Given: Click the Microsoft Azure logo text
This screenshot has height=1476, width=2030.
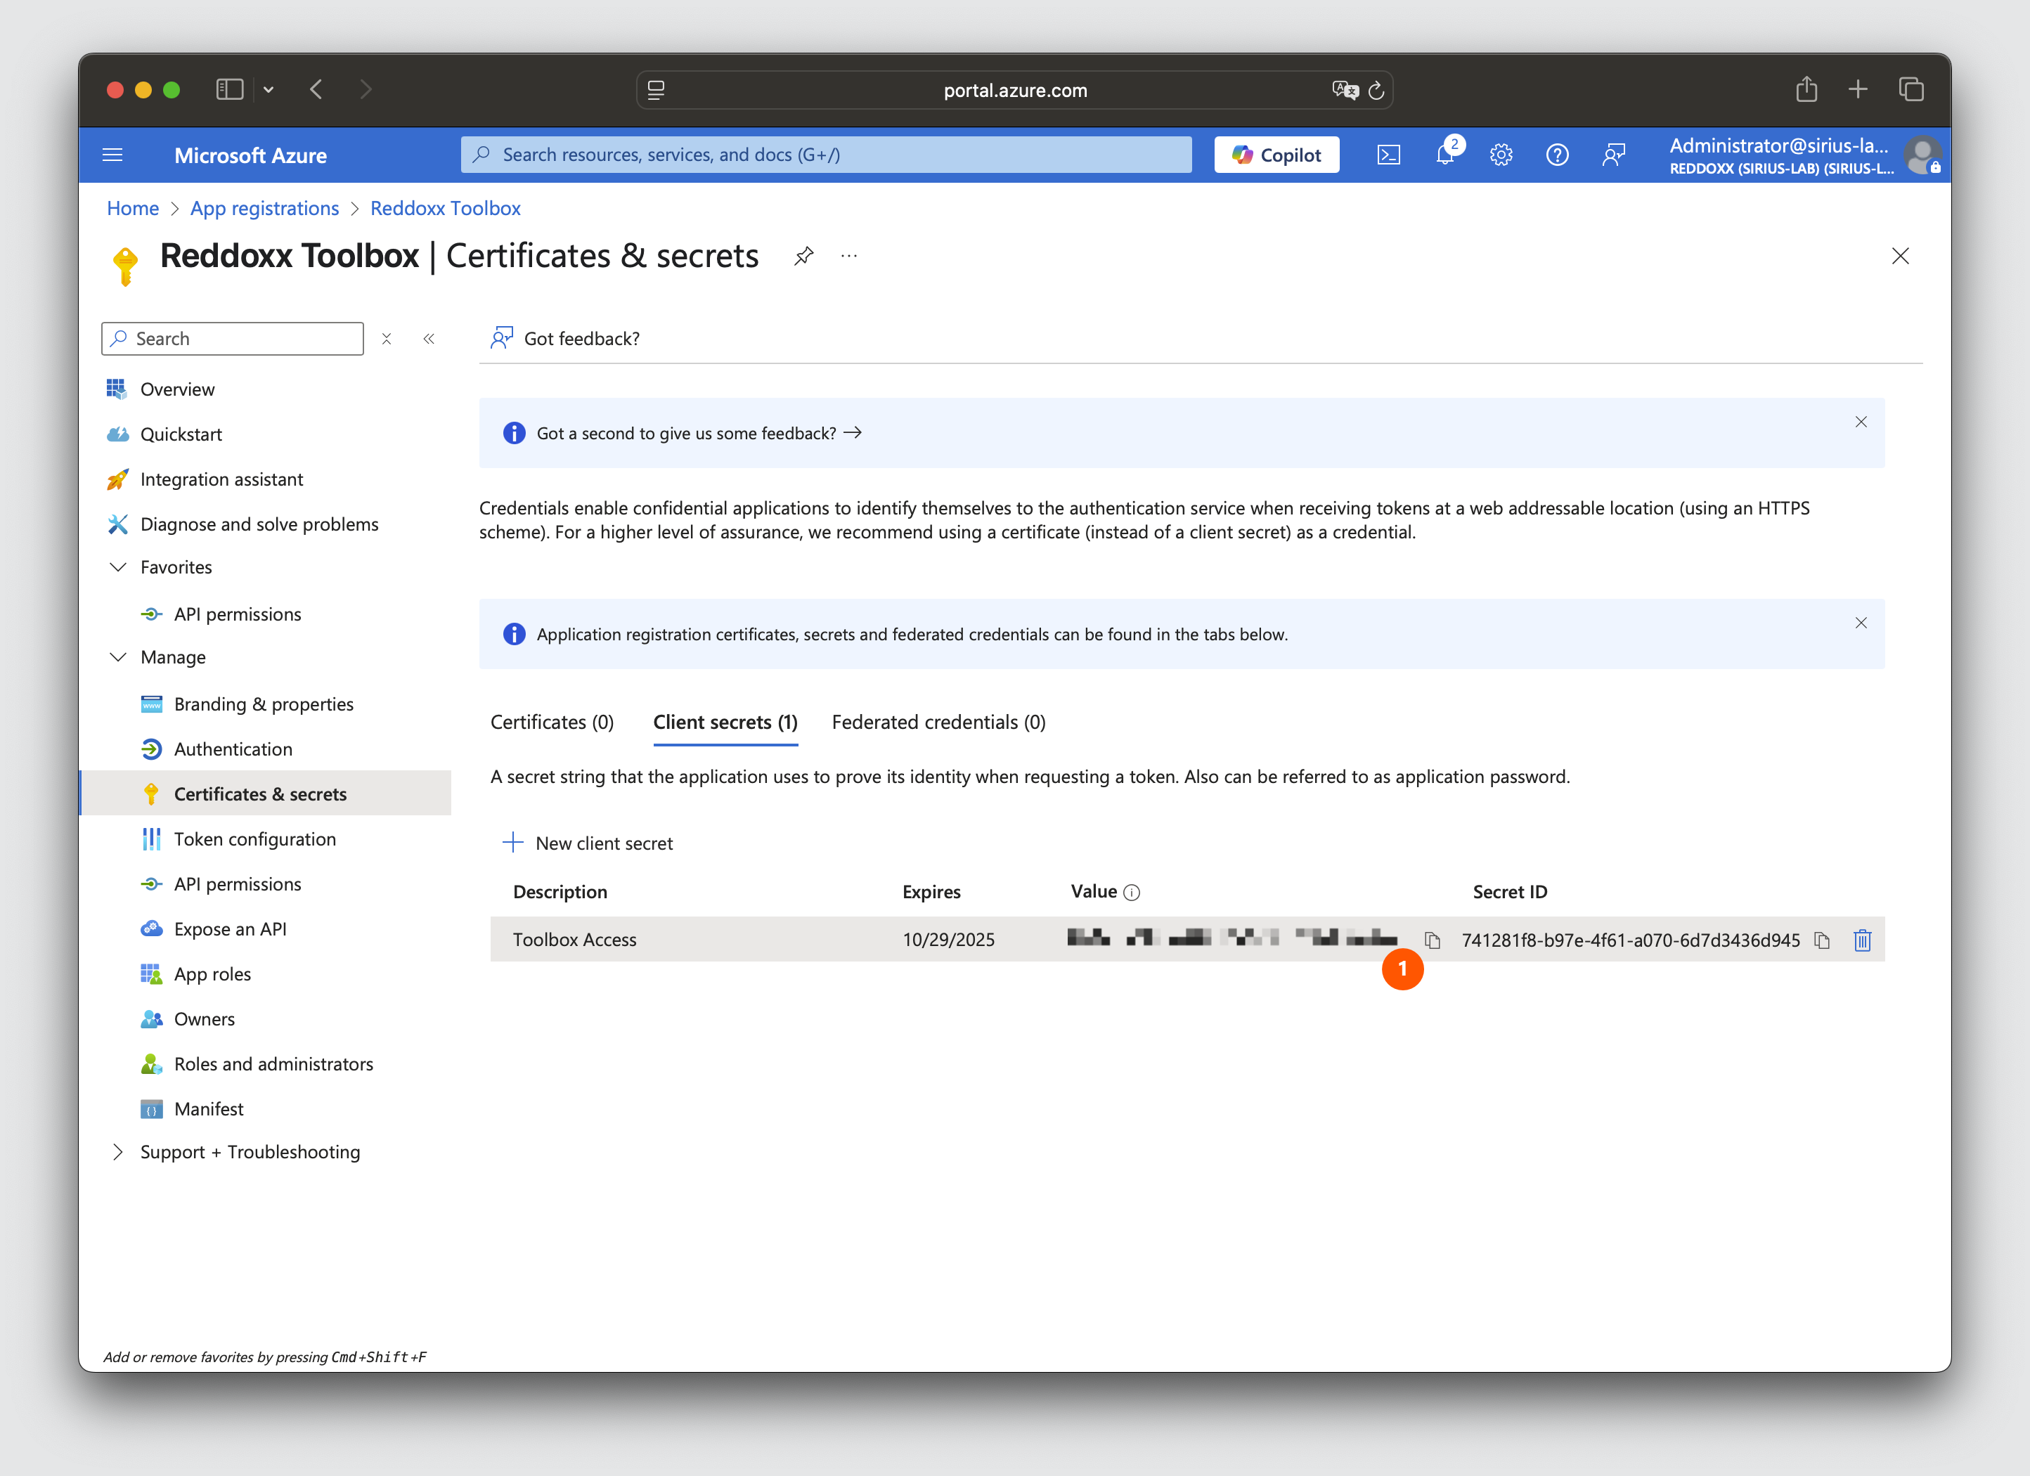Looking at the screenshot, I should (x=251, y=155).
